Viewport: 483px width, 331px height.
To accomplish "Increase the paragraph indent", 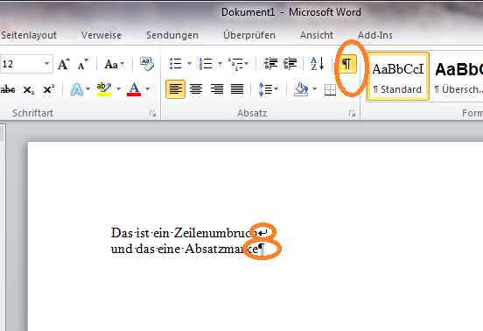I will pos(290,64).
